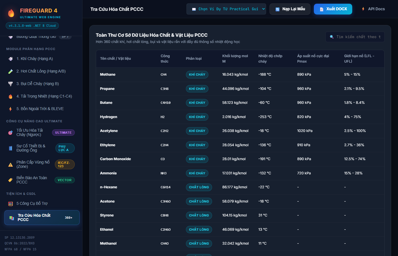
Task: Open the Khí Cháy (Hạng A) module
Action: 41,59
